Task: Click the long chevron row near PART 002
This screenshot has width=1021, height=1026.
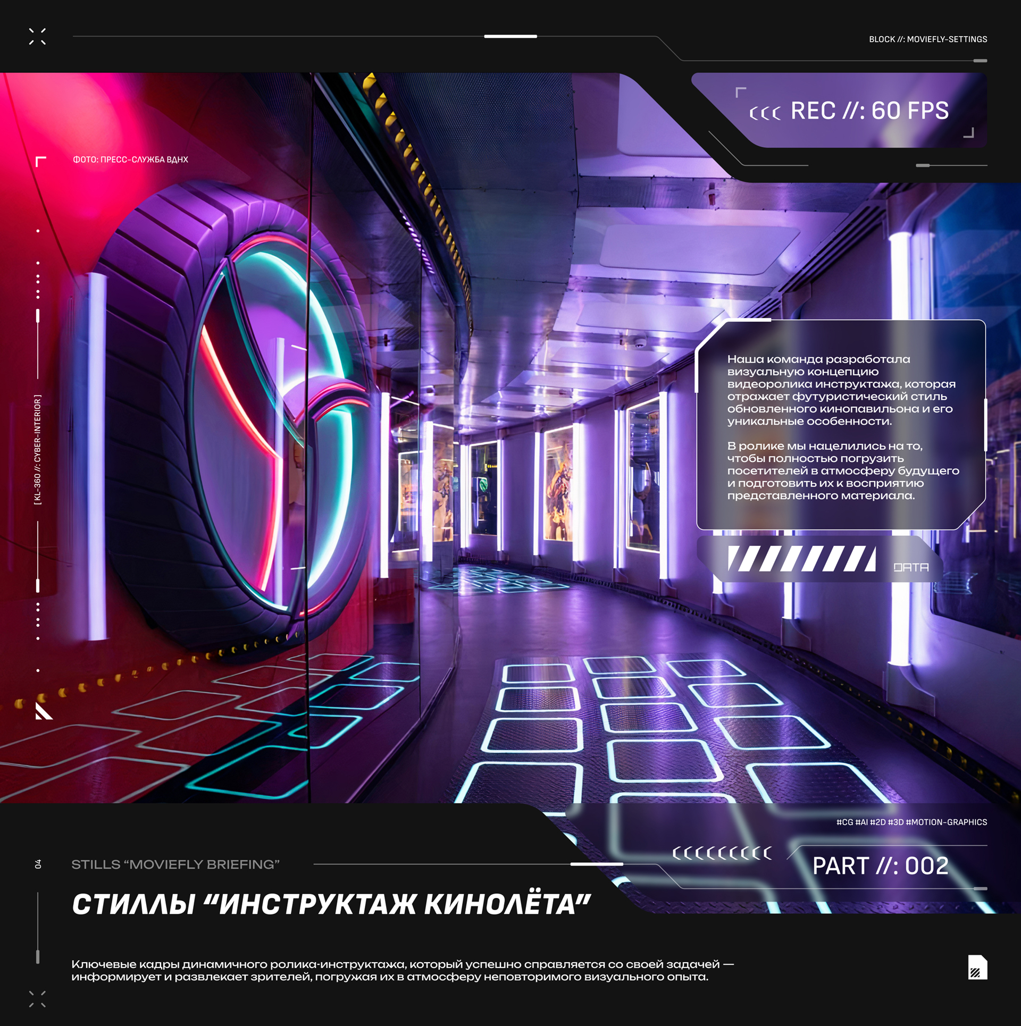Action: (722, 853)
